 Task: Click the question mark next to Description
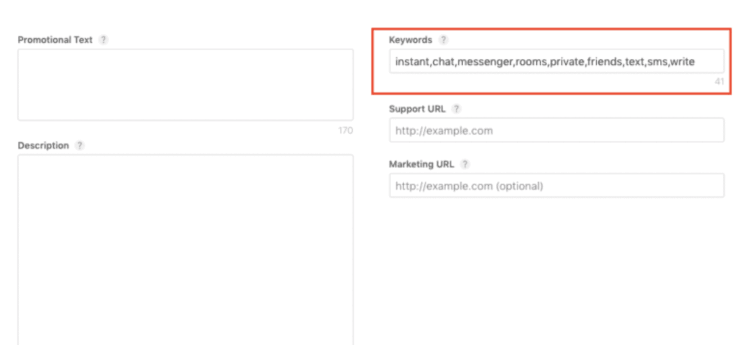80,145
